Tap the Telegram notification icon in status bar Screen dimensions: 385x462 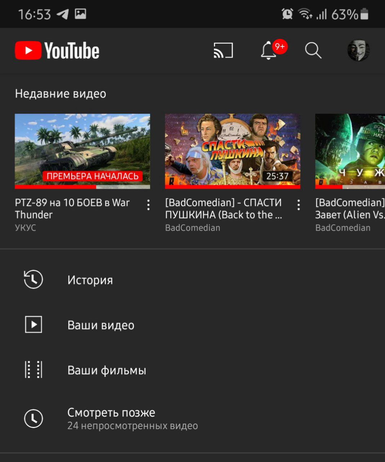pos(63,14)
